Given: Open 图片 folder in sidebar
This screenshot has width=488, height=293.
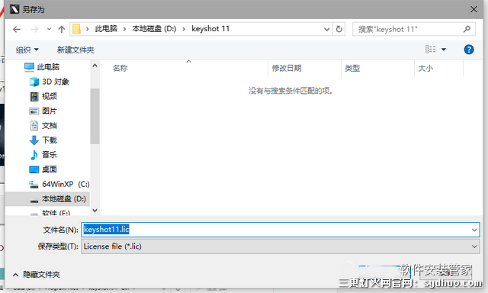Looking at the screenshot, I should coord(49,111).
